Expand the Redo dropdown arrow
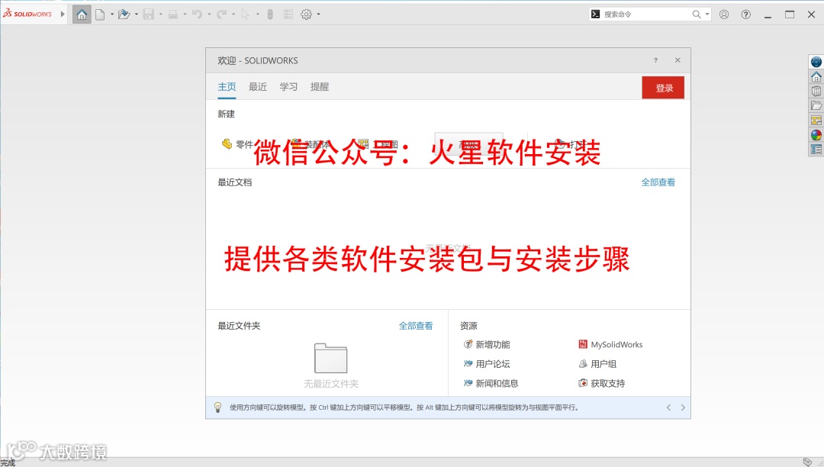The image size is (824, 467). 233,14
